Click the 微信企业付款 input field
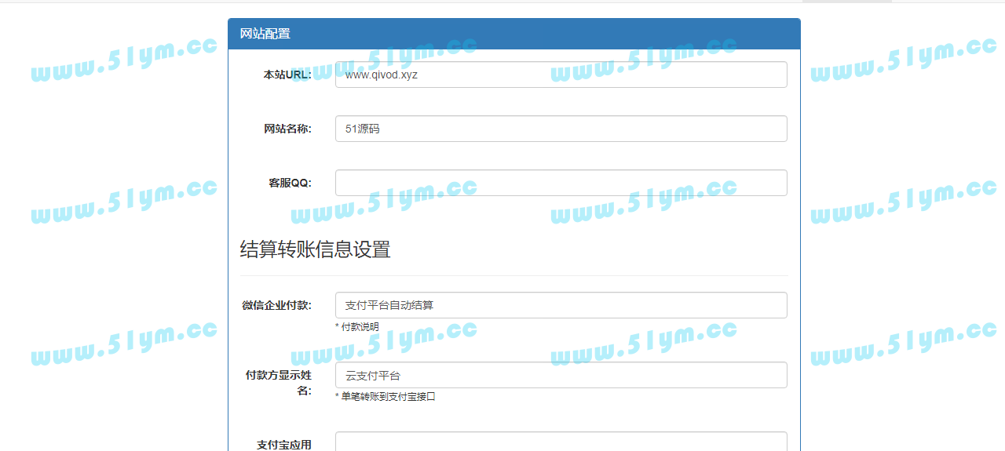Viewport: 1005px width, 451px height. point(561,305)
